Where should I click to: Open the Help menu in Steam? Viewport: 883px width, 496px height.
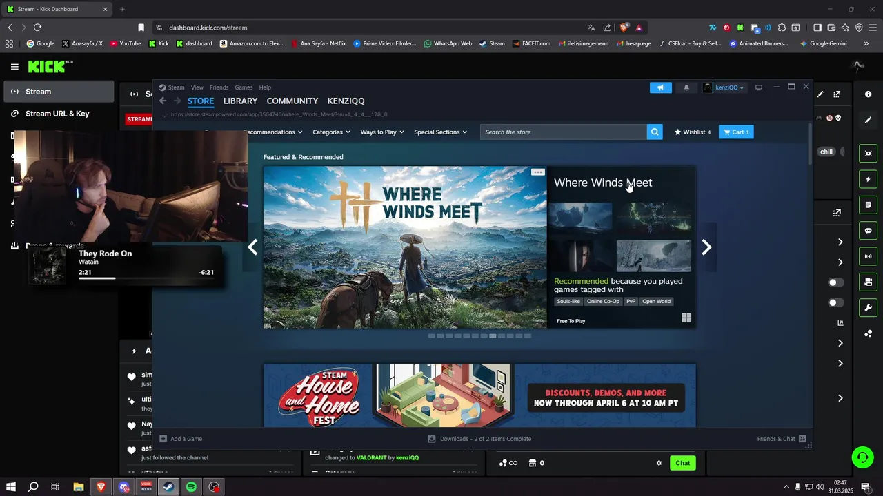[x=265, y=87]
